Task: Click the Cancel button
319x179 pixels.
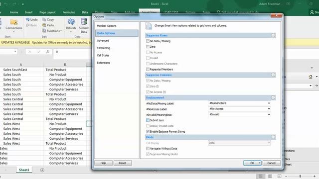Action: (x=271, y=163)
